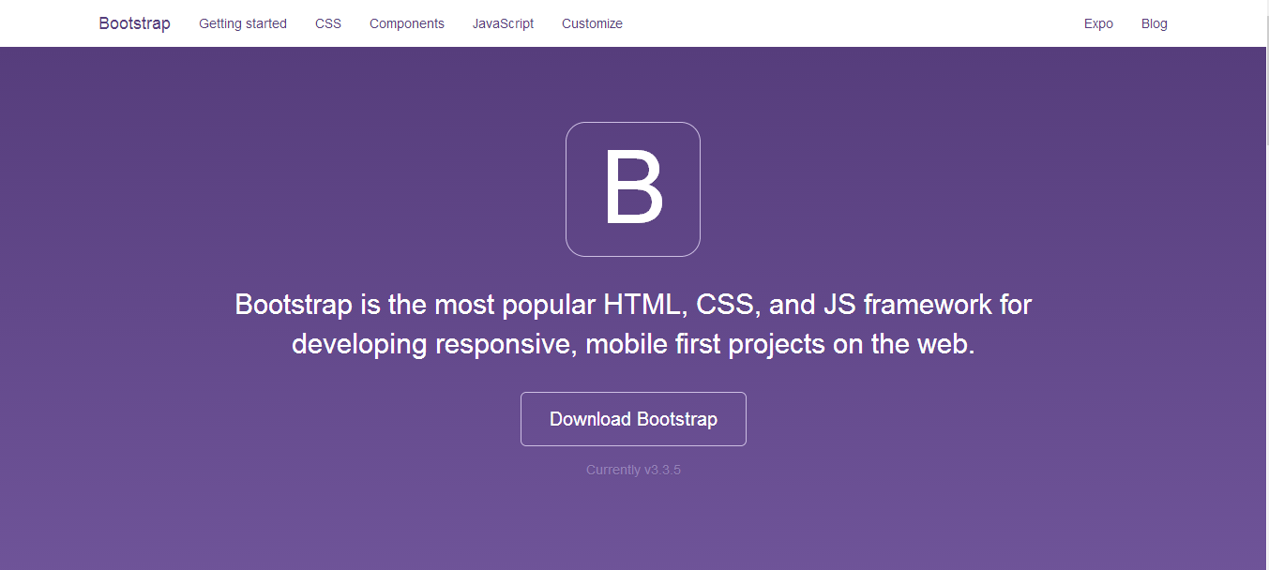Viewport: 1269px width, 570px height.
Task: Open the JavaScript section
Action: 503,23
